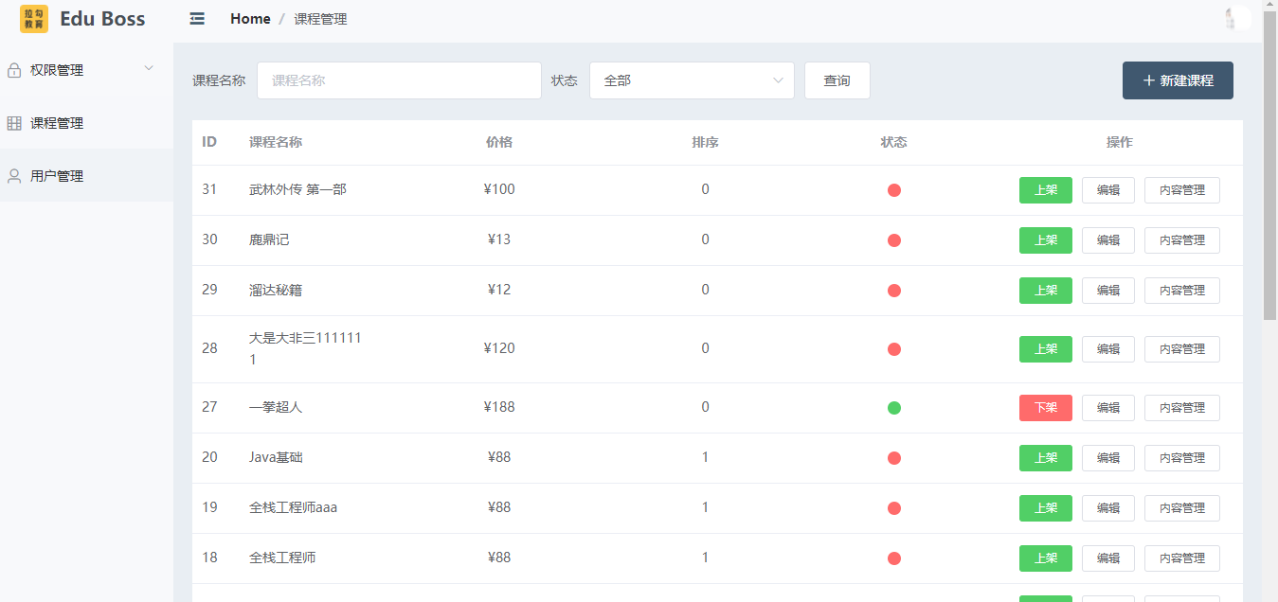Select Home in the breadcrumb
Image resolution: width=1278 pixels, height=602 pixels.
point(250,19)
